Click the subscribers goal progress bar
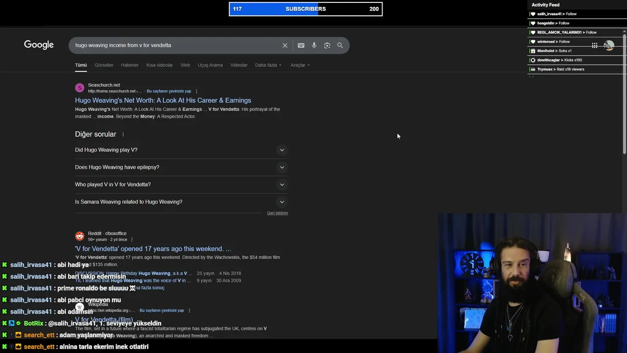The height and width of the screenshot is (353, 627). 306,9
